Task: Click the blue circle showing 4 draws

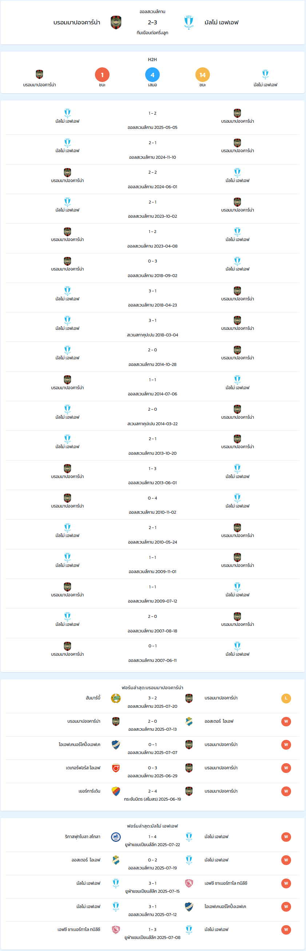Action: click(152, 75)
